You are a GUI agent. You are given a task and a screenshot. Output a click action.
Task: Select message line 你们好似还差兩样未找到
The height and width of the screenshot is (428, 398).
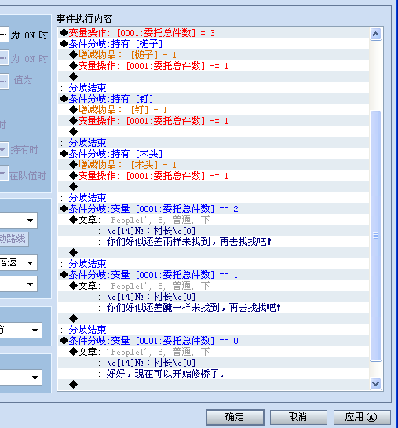tap(214, 242)
